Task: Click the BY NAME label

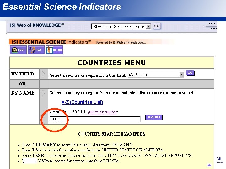Action: click(x=23, y=93)
